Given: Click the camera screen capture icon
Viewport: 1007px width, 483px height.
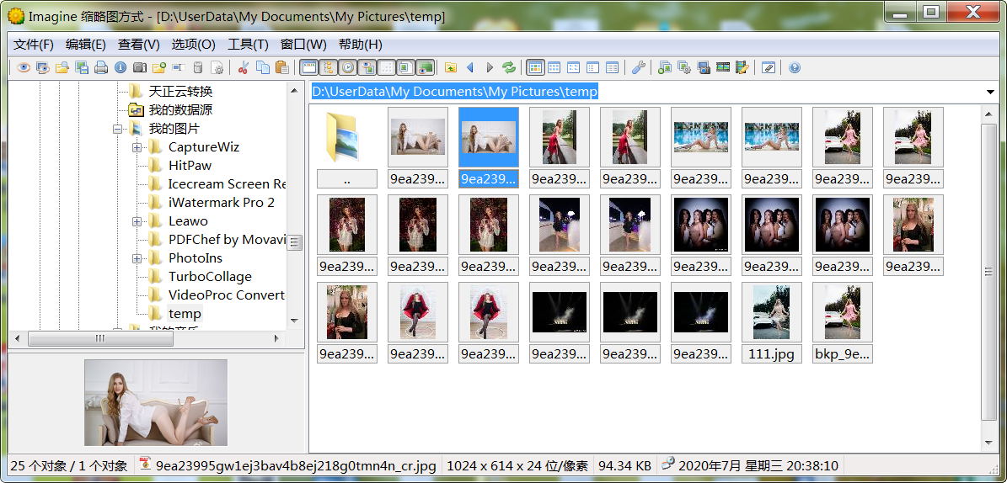Looking at the screenshot, I should [140, 68].
